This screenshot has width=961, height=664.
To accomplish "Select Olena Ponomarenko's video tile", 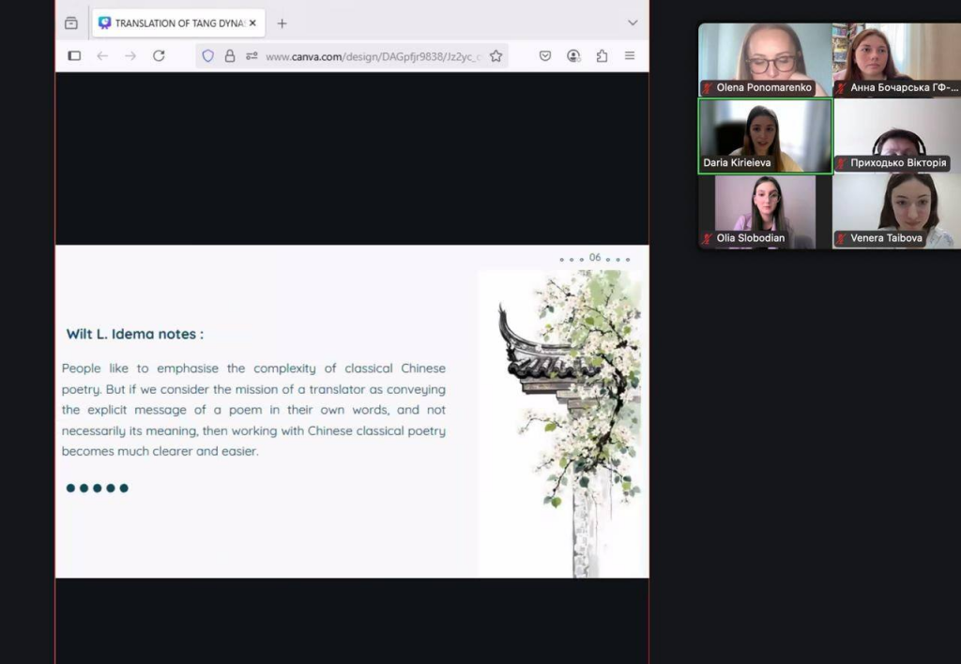I will (x=764, y=59).
